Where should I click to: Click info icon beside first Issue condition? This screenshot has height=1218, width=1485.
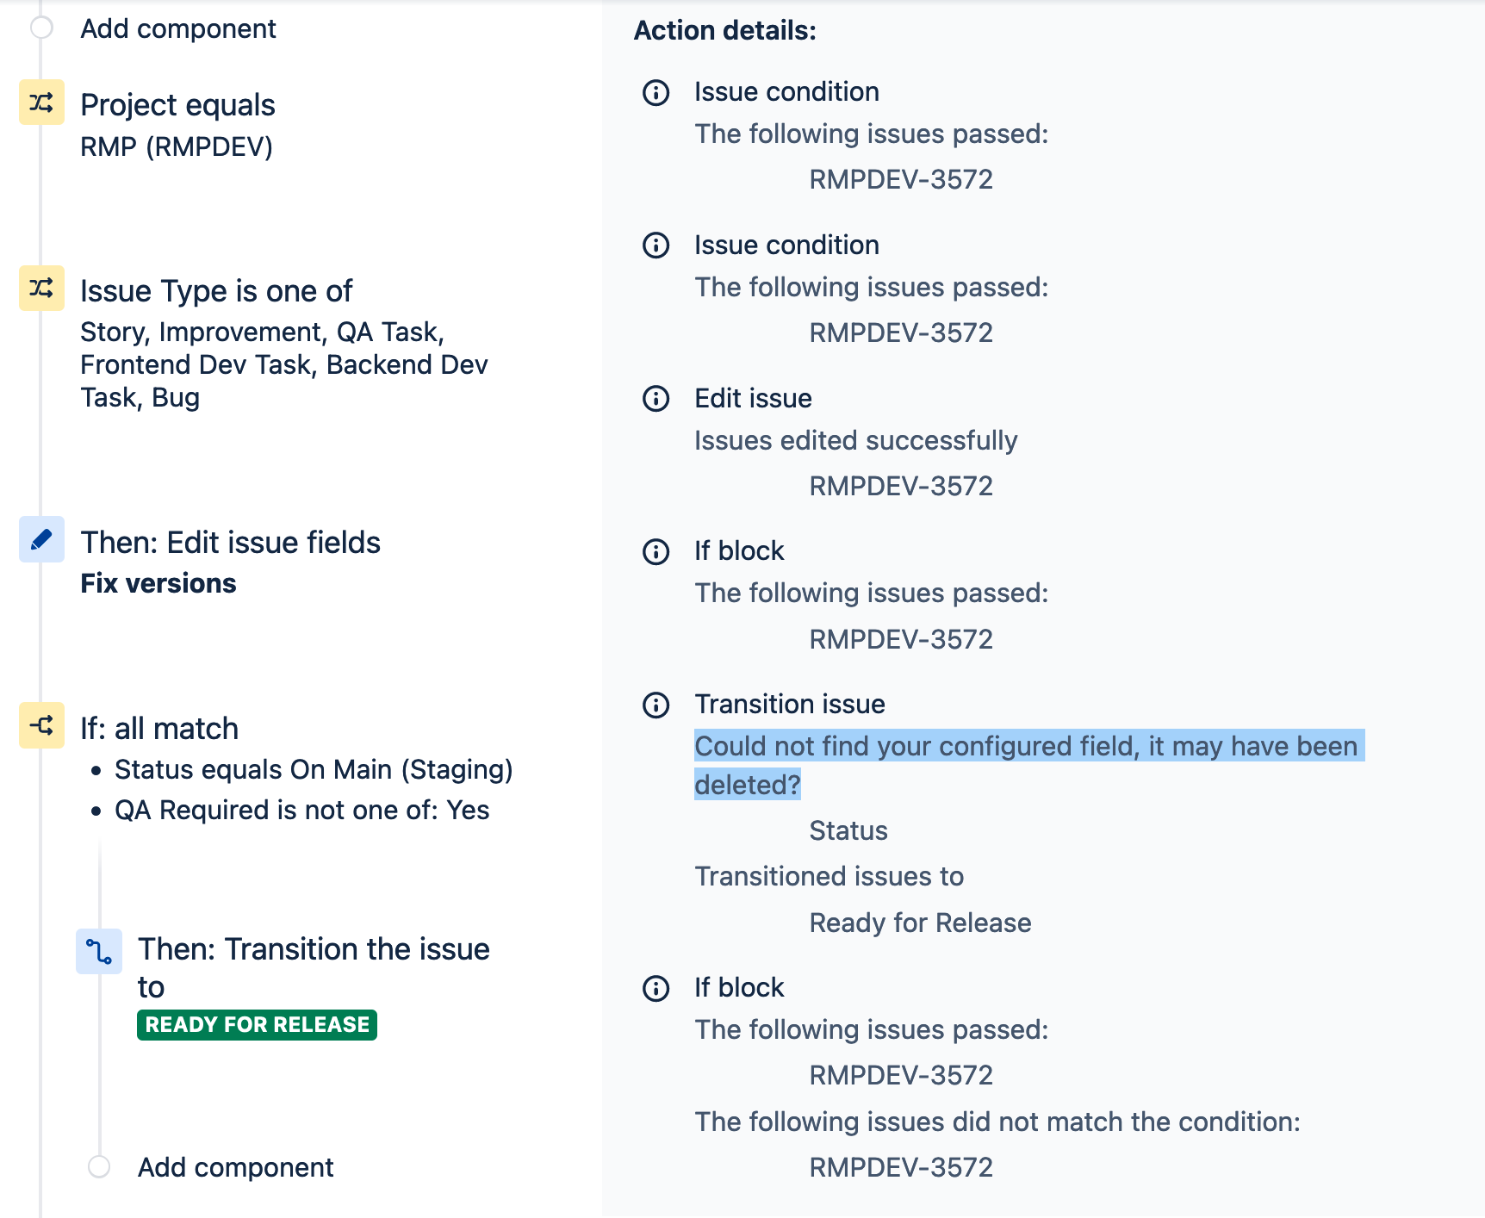click(x=656, y=92)
